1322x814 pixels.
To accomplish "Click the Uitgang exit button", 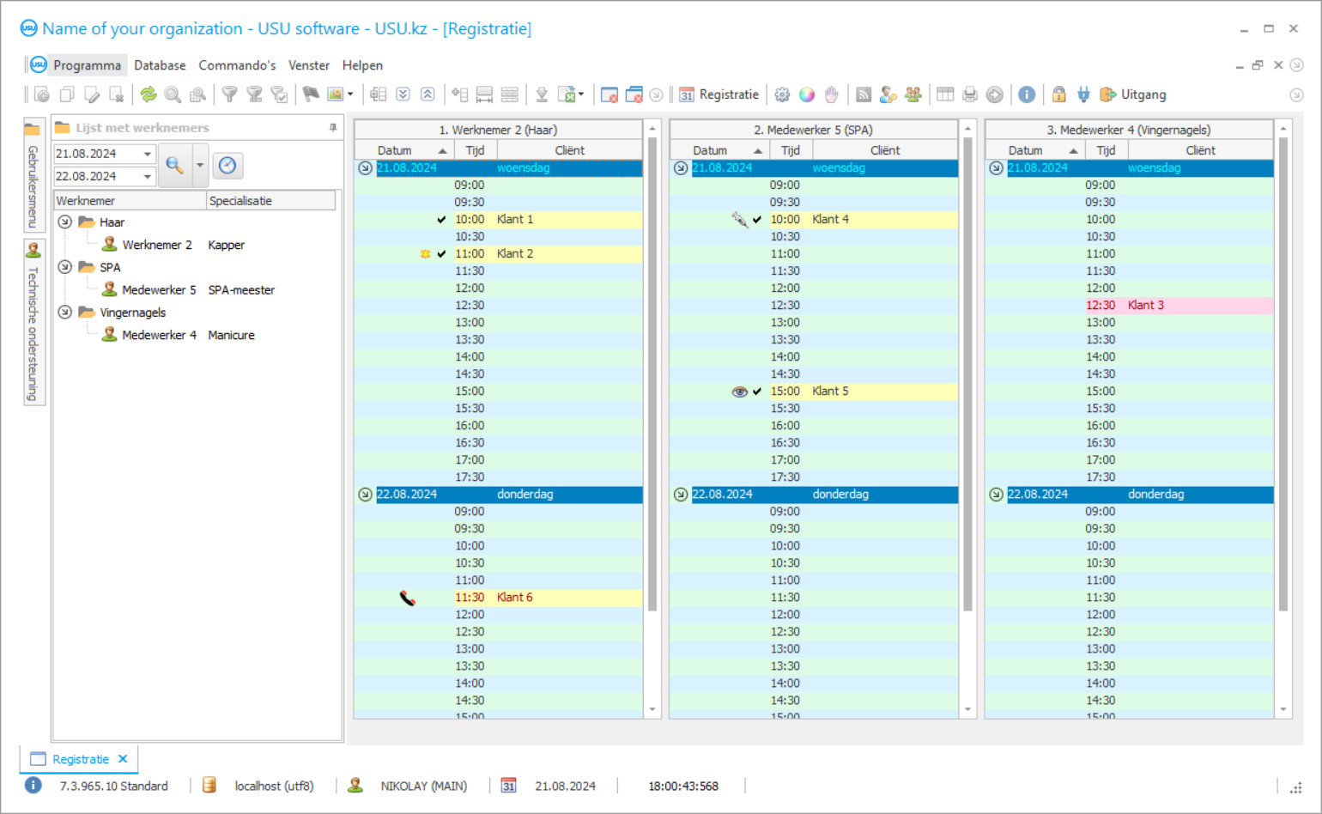I will pyautogui.click(x=1133, y=94).
